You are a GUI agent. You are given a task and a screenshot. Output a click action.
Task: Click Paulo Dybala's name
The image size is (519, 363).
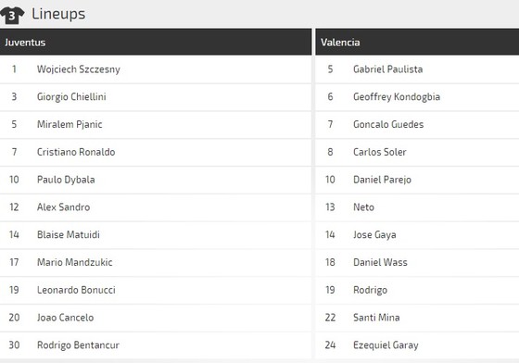(66, 180)
